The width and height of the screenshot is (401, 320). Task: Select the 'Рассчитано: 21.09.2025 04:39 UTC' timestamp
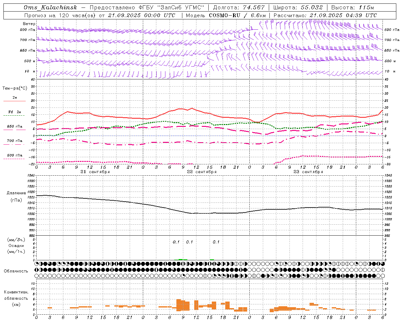(325, 15)
